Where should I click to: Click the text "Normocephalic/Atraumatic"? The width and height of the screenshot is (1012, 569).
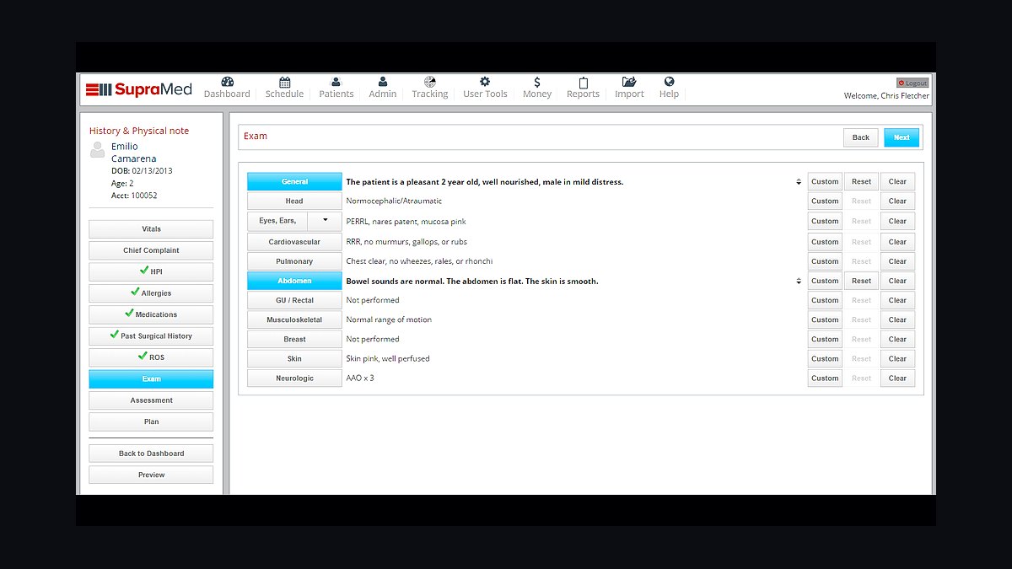tap(394, 201)
